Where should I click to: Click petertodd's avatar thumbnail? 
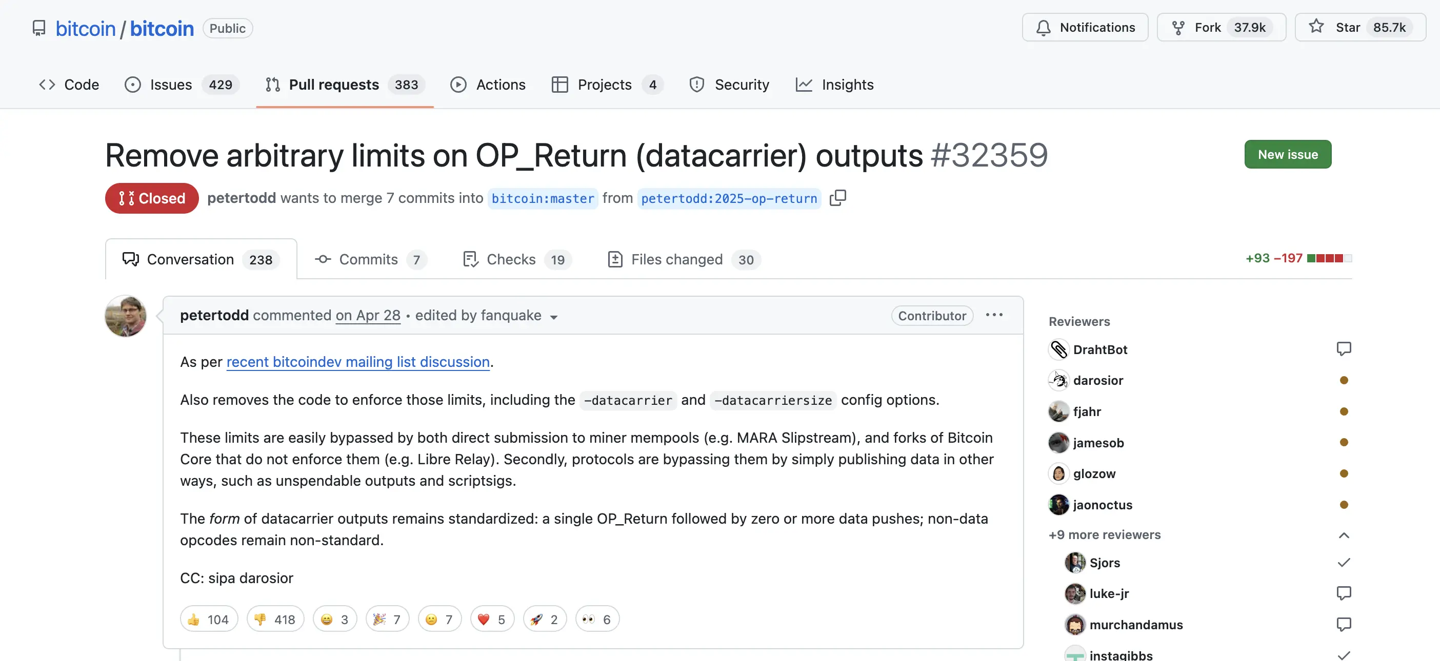point(126,316)
